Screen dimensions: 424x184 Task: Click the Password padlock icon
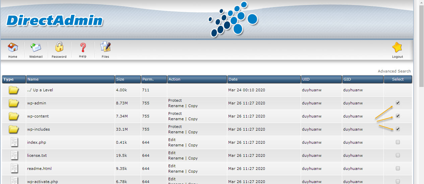point(59,48)
